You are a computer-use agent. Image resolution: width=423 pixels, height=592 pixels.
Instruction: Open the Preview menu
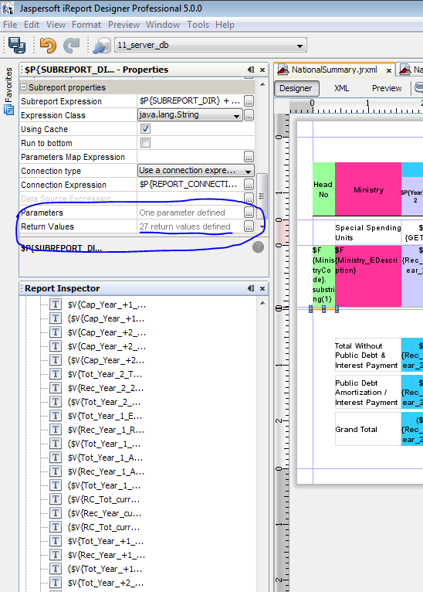click(124, 25)
